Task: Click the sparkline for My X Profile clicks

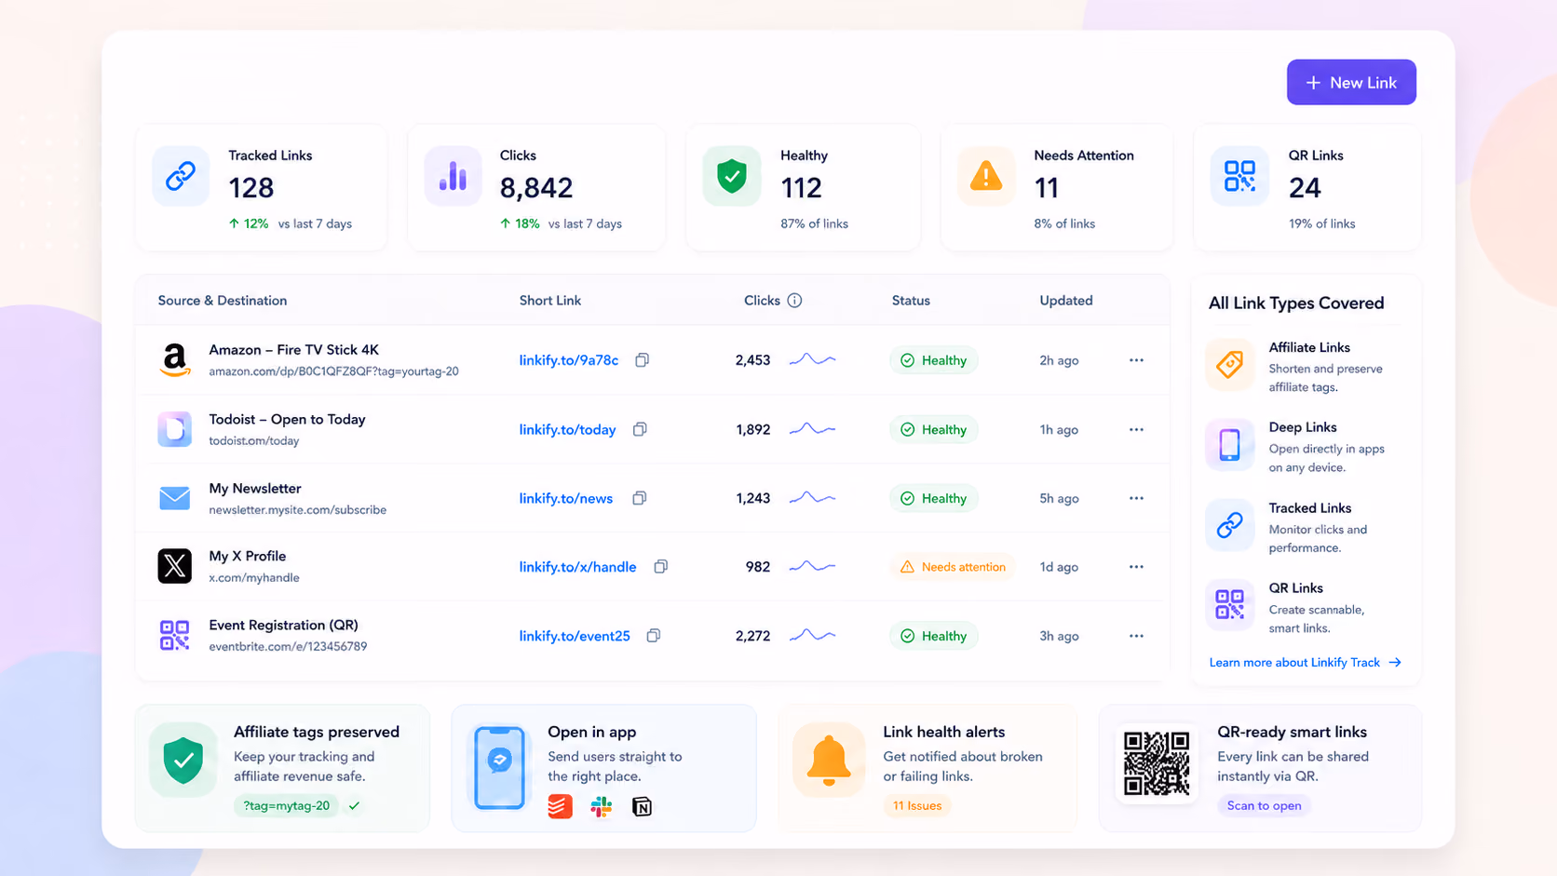Action: (x=813, y=566)
